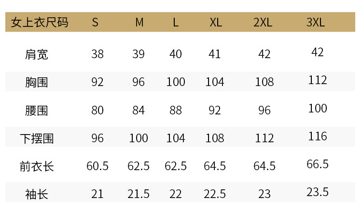Click the 3XL size column header
The image size is (362, 211).
click(x=316, y=22)
